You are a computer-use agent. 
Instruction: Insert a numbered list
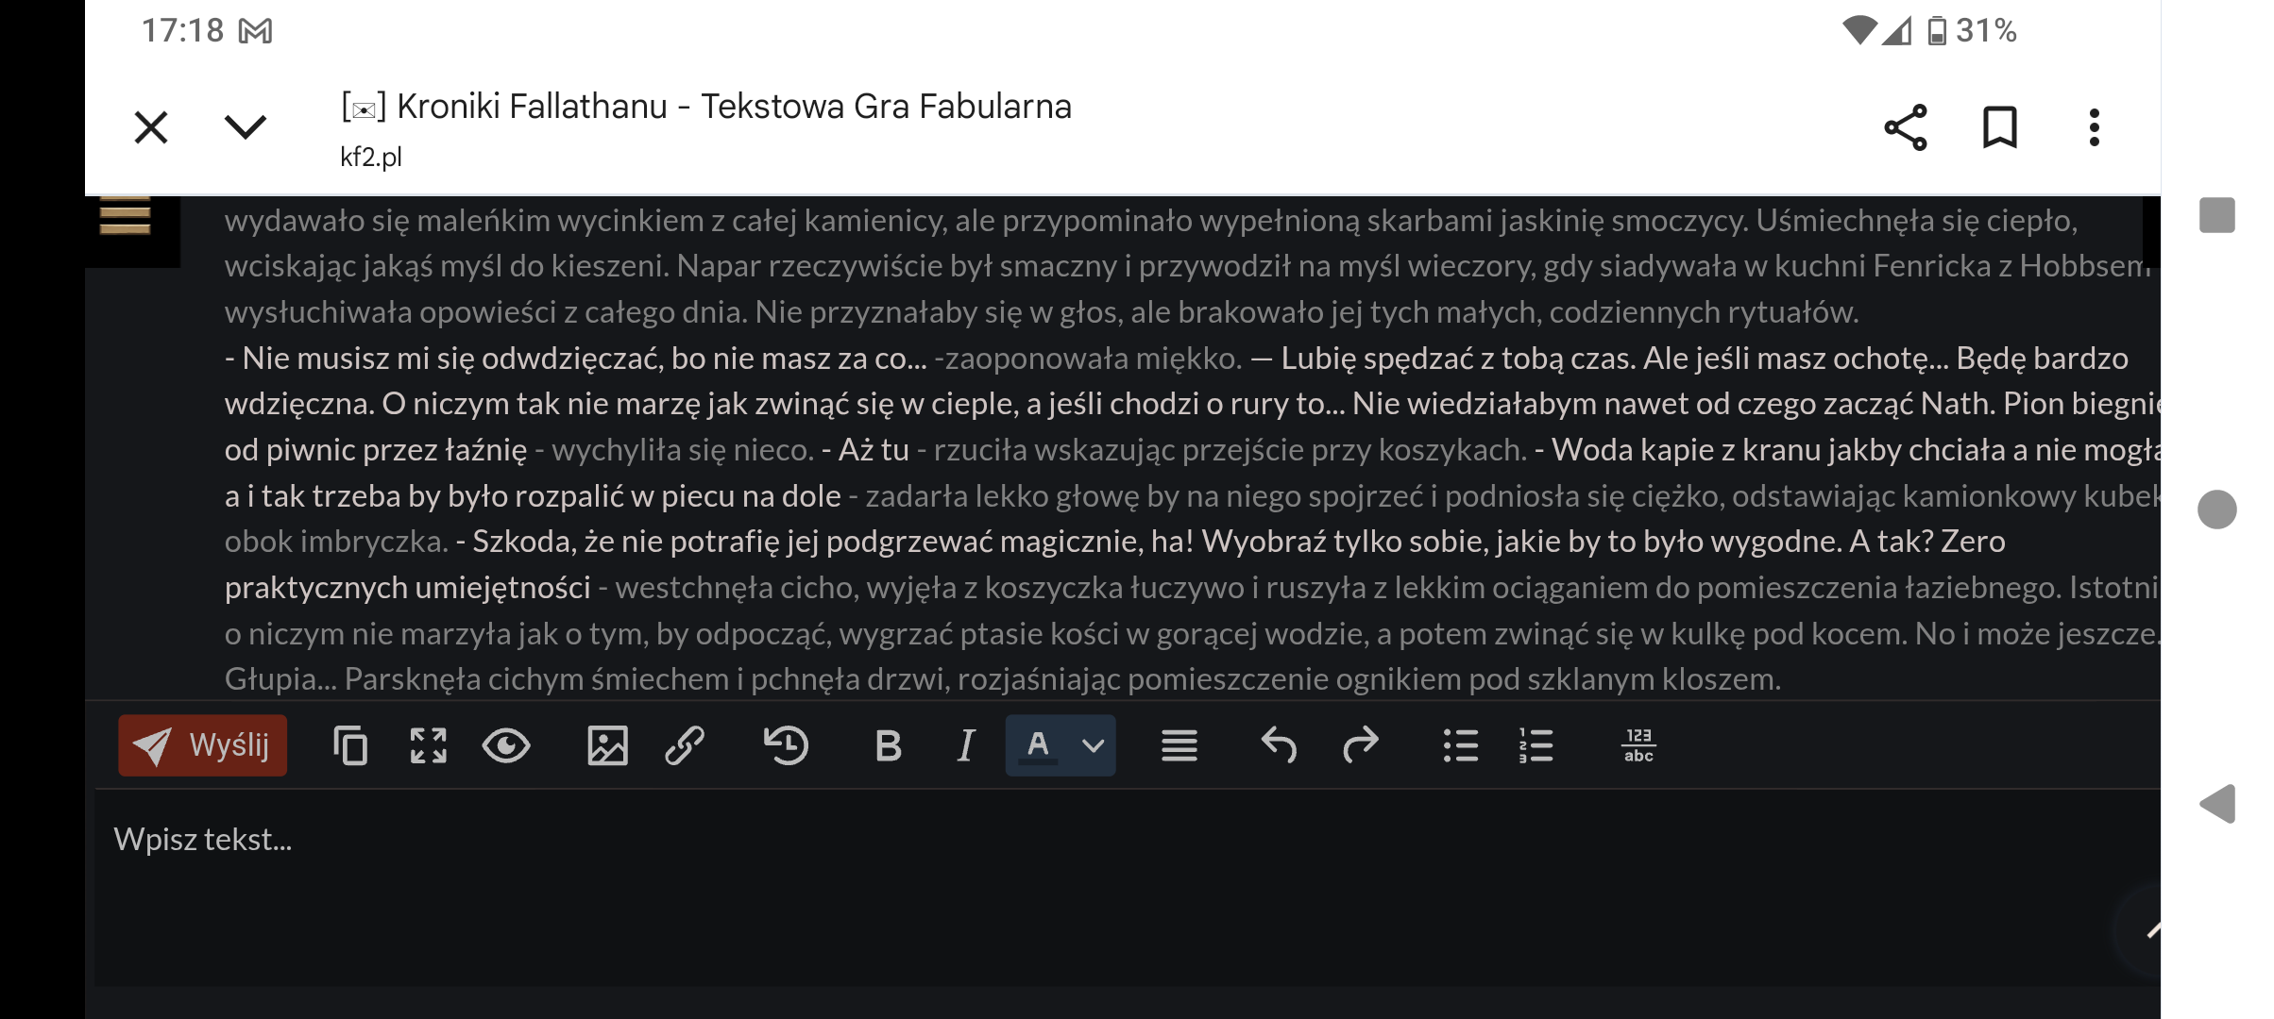[x=1536, y=745]
